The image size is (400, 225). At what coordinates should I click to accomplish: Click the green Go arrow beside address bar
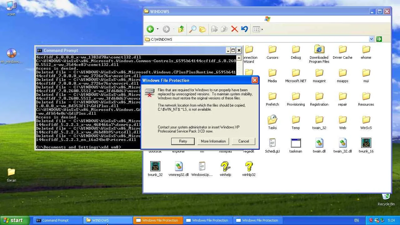[x=379, y=39]
